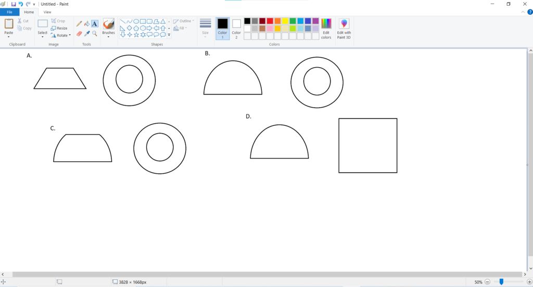This screenshot has height=287, width=533.
Task: Pick the purple color swatch
Action: coord(315,21)
